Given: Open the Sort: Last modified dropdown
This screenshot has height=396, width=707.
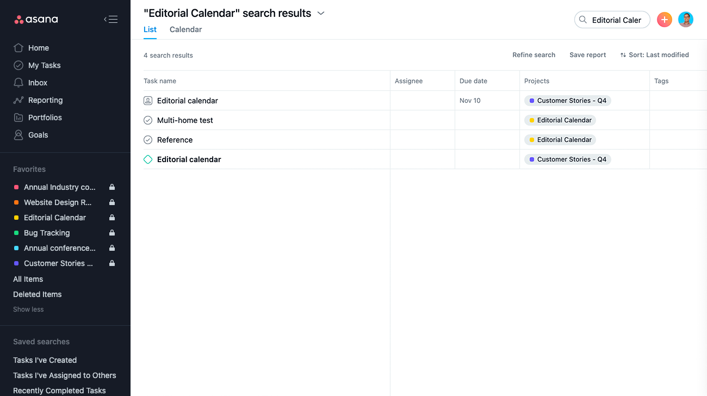Looking at the screenshot, I should pos(654,55).
